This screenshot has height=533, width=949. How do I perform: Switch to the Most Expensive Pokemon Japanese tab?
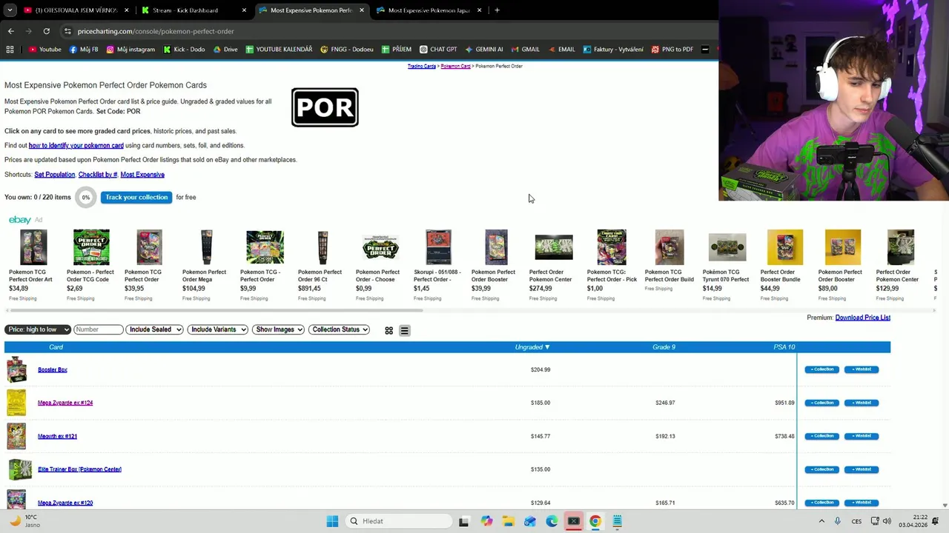pos(429,10)
